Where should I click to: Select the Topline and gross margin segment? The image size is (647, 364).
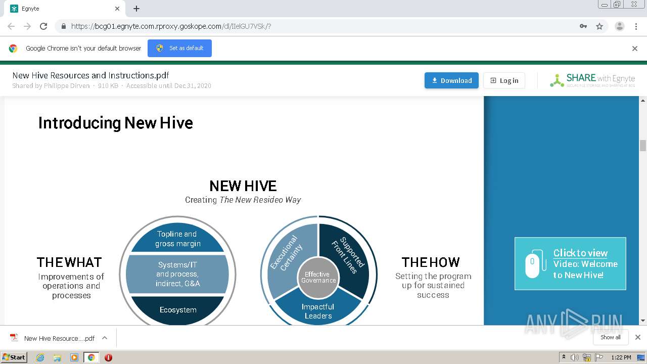coord(178,239)
